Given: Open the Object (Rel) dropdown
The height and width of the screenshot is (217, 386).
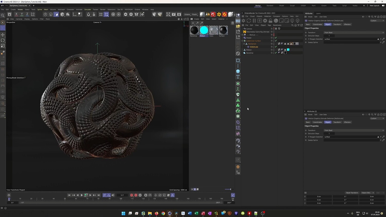Looking at the screenshot, I should [367, 193].
